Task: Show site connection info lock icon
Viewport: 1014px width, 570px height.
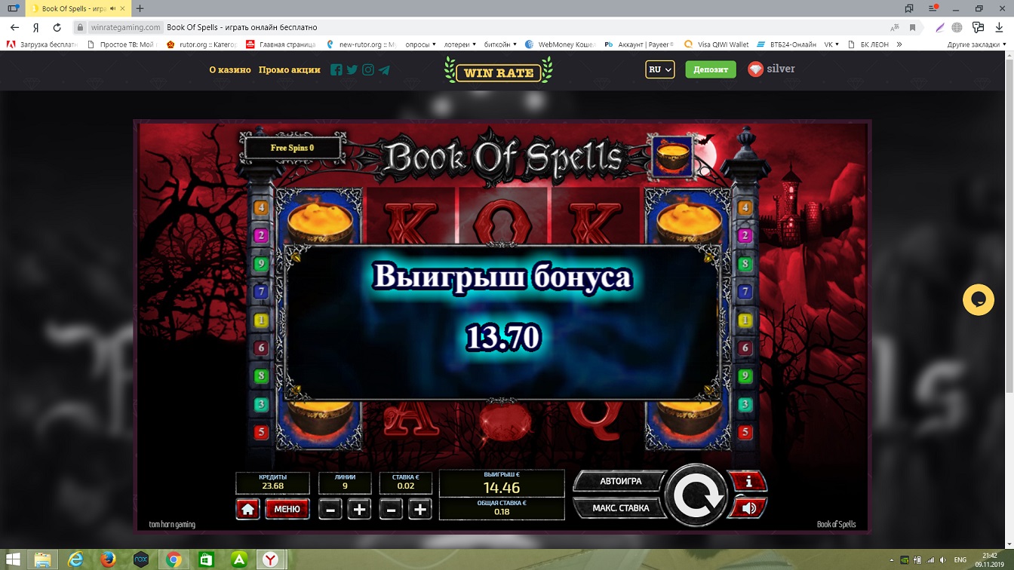Action: click(x=80, y=27)
